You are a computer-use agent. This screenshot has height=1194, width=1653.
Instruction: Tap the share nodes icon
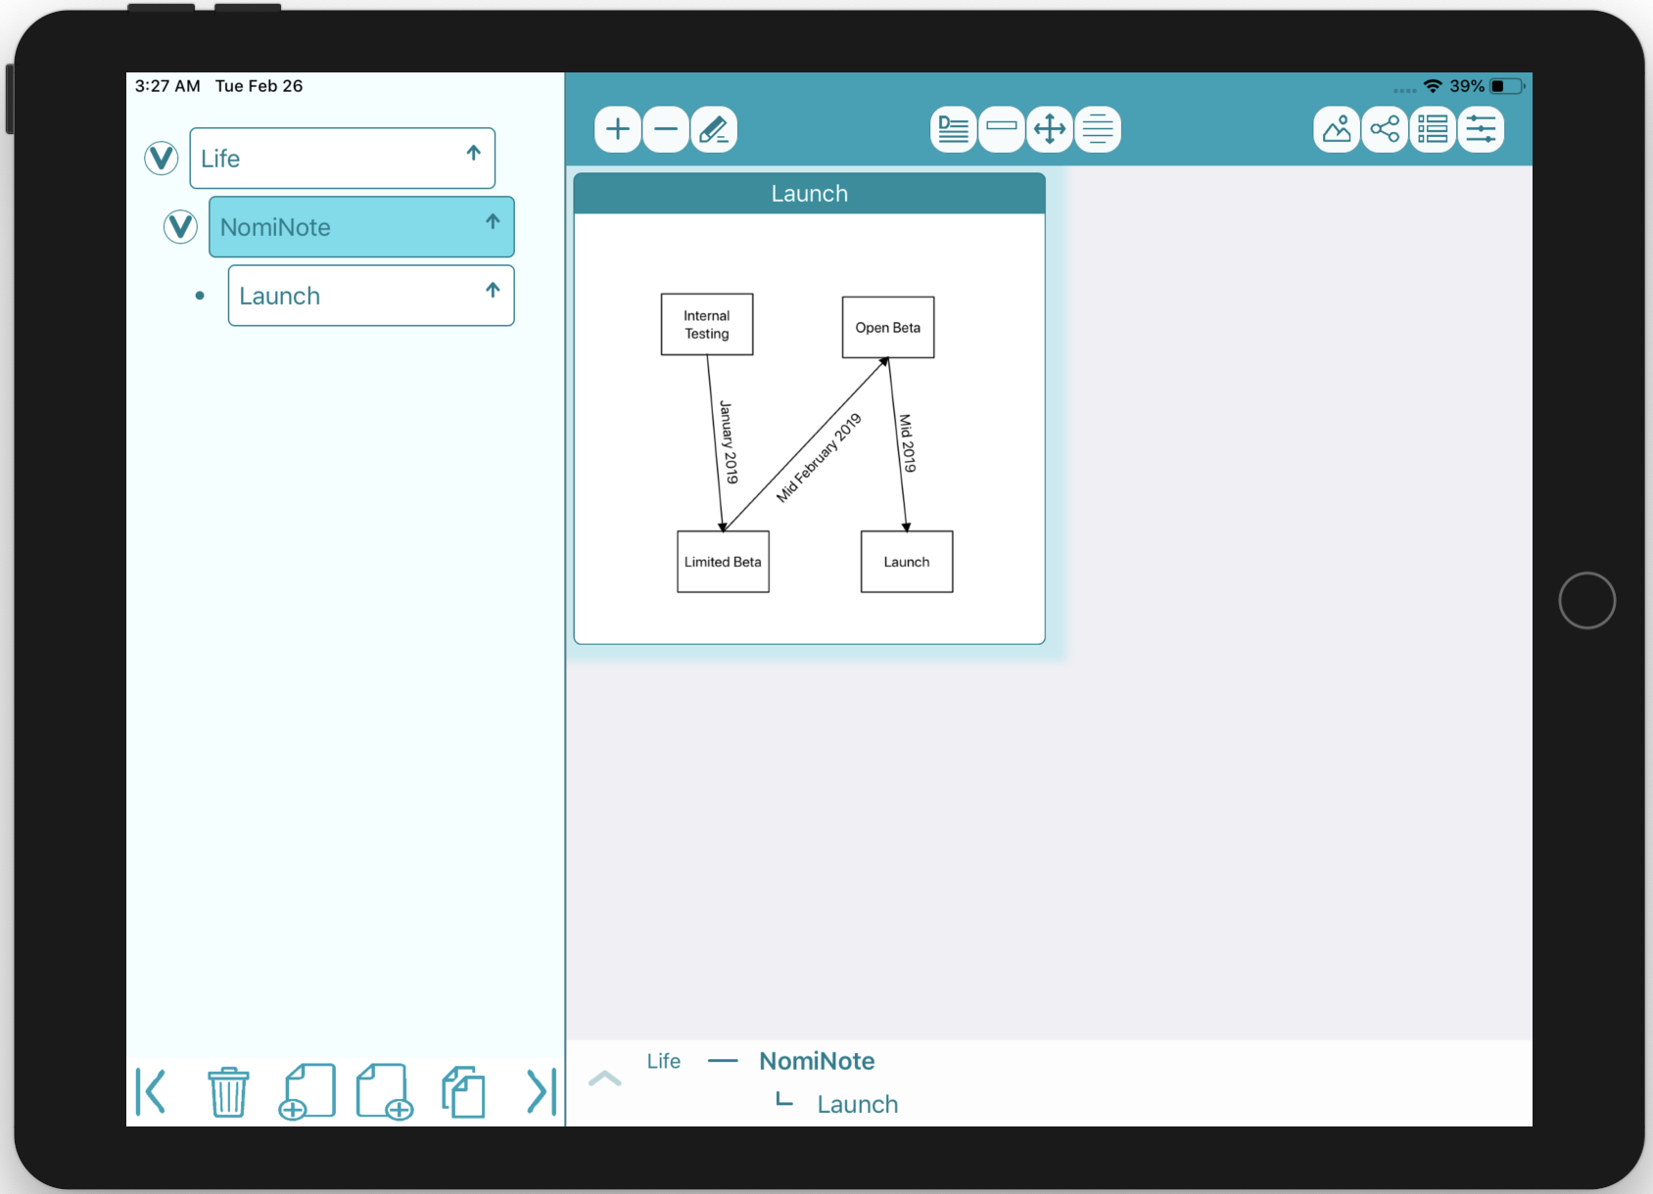(x=1385, y=129)
